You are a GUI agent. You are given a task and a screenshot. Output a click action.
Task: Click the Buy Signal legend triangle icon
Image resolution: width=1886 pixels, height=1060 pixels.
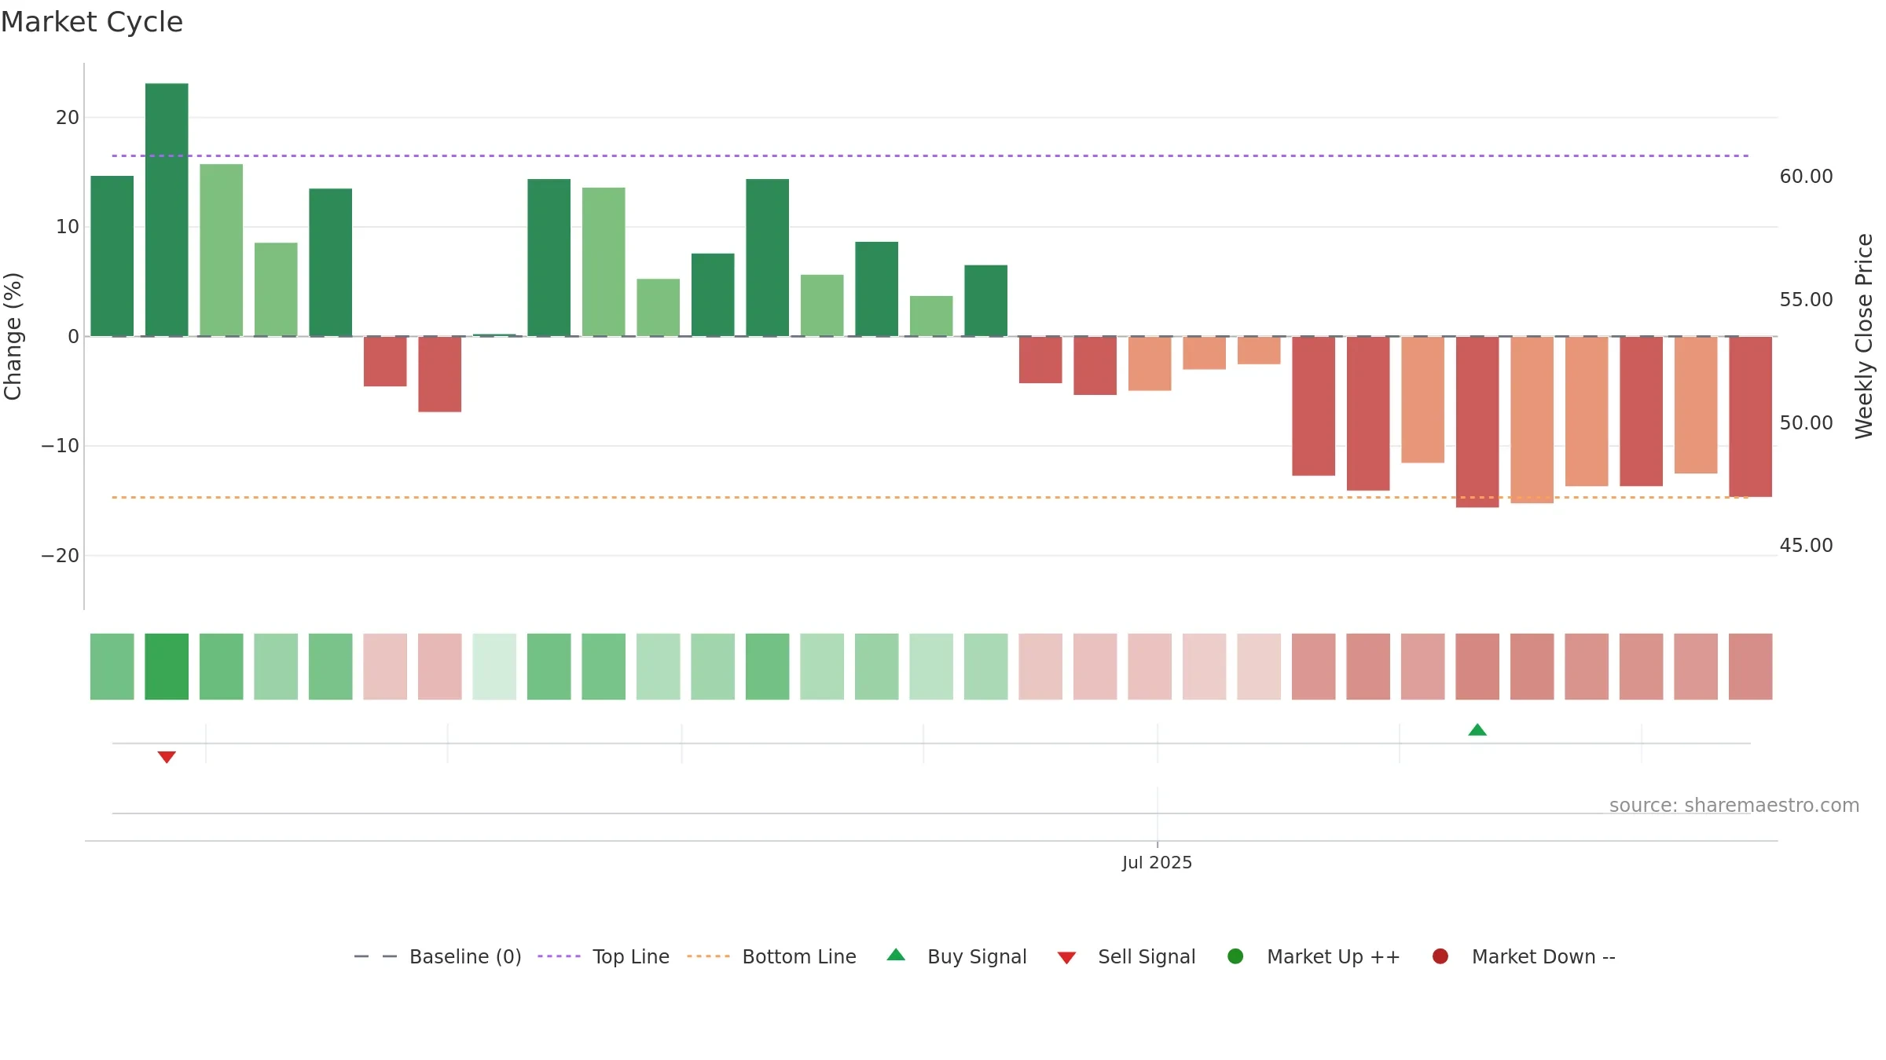click(x=896, y=955)
